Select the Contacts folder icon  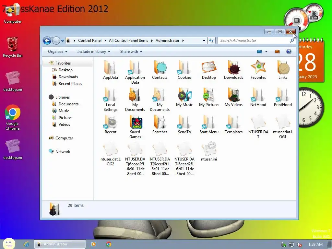[x=160, y=70]
